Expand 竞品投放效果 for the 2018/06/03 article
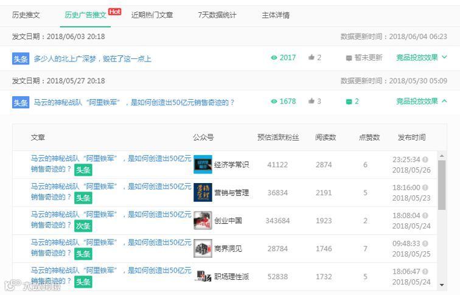The image size is (460, 295). 422,57
